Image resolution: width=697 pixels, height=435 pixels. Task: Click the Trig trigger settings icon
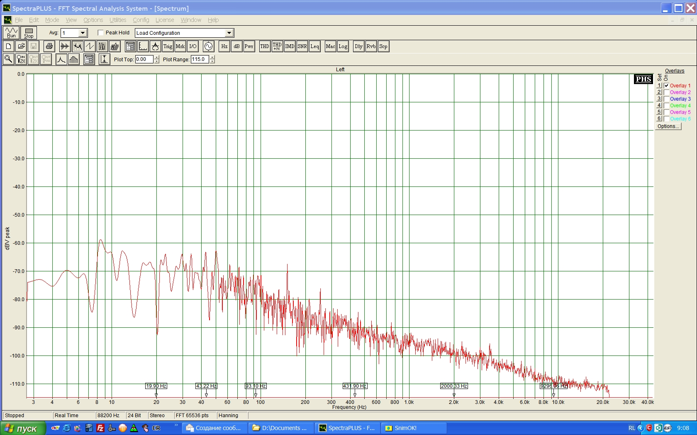tap(168, 46)
